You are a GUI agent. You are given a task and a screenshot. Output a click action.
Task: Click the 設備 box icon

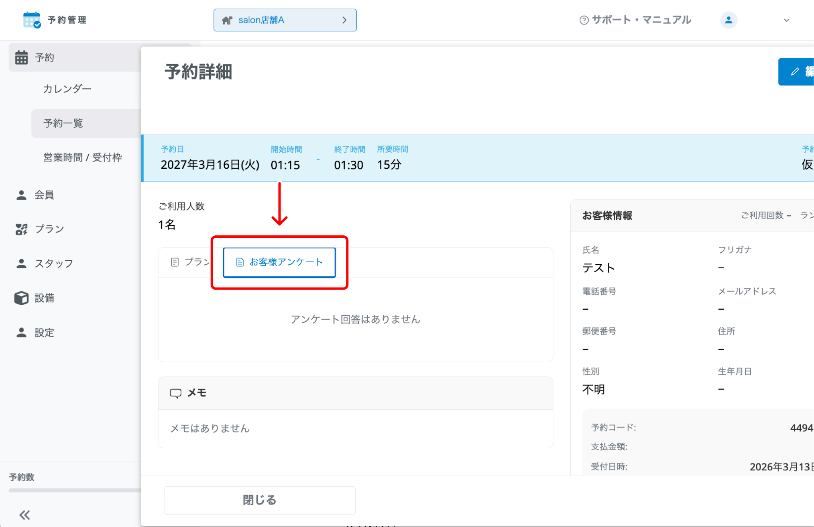21,298
